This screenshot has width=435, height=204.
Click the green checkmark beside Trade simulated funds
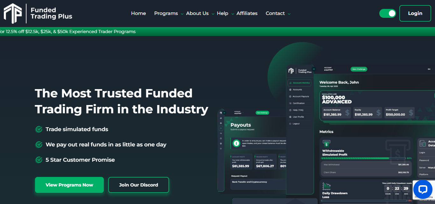39,129
